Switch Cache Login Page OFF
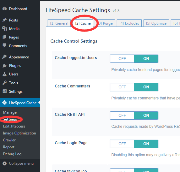 122,144
